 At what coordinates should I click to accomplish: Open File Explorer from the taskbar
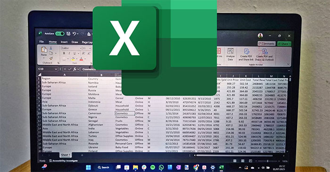pos(135,167)
